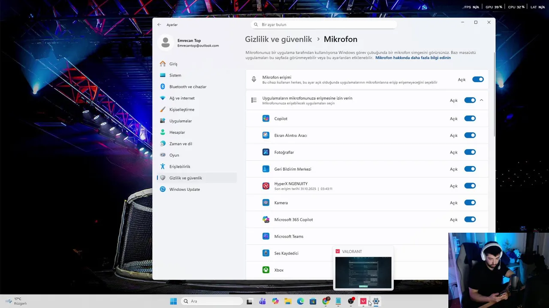Open the weather widget showing 17°C
549x308 pixels.
pos(16,301)
